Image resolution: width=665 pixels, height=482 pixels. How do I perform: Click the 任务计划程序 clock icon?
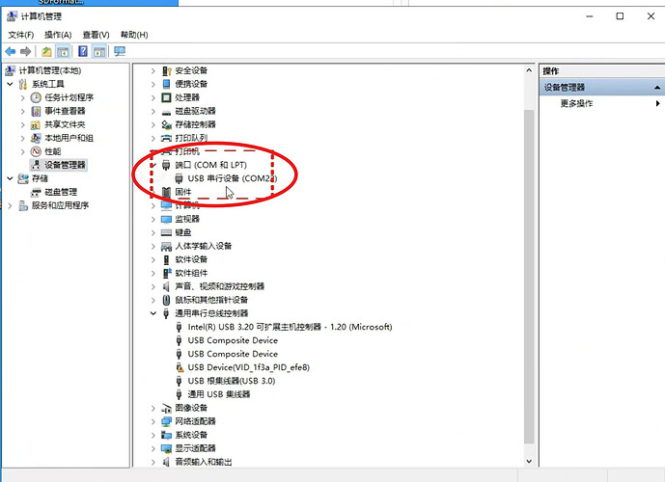point(36,97)
